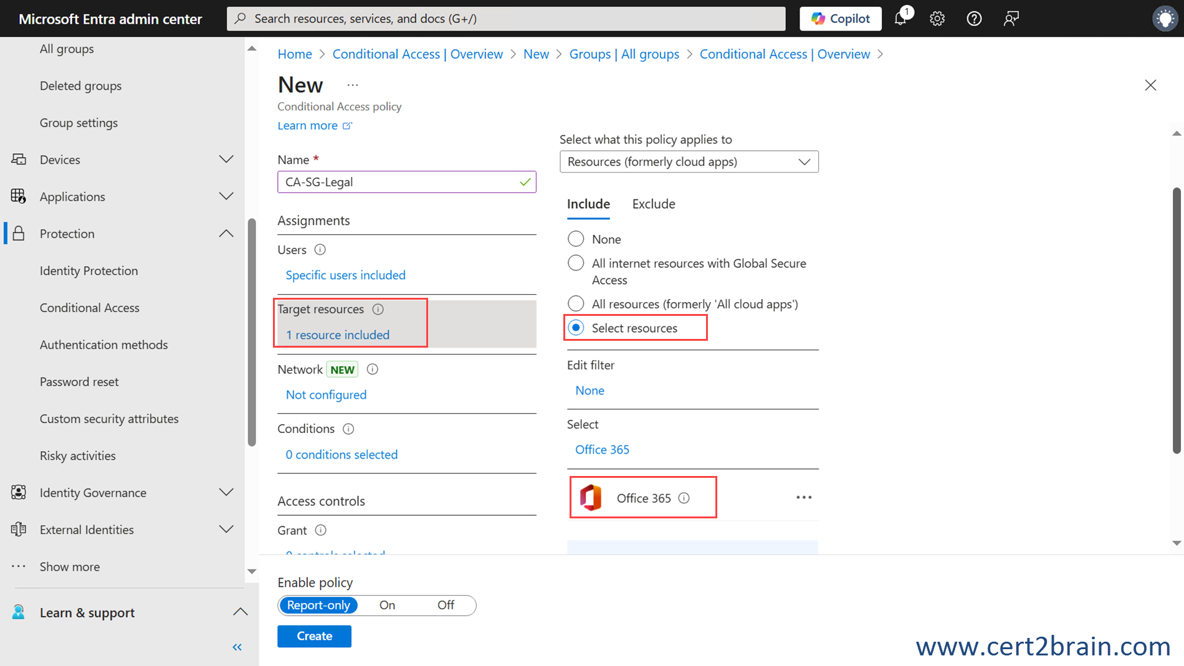Click the Conditions info icon

348,429
